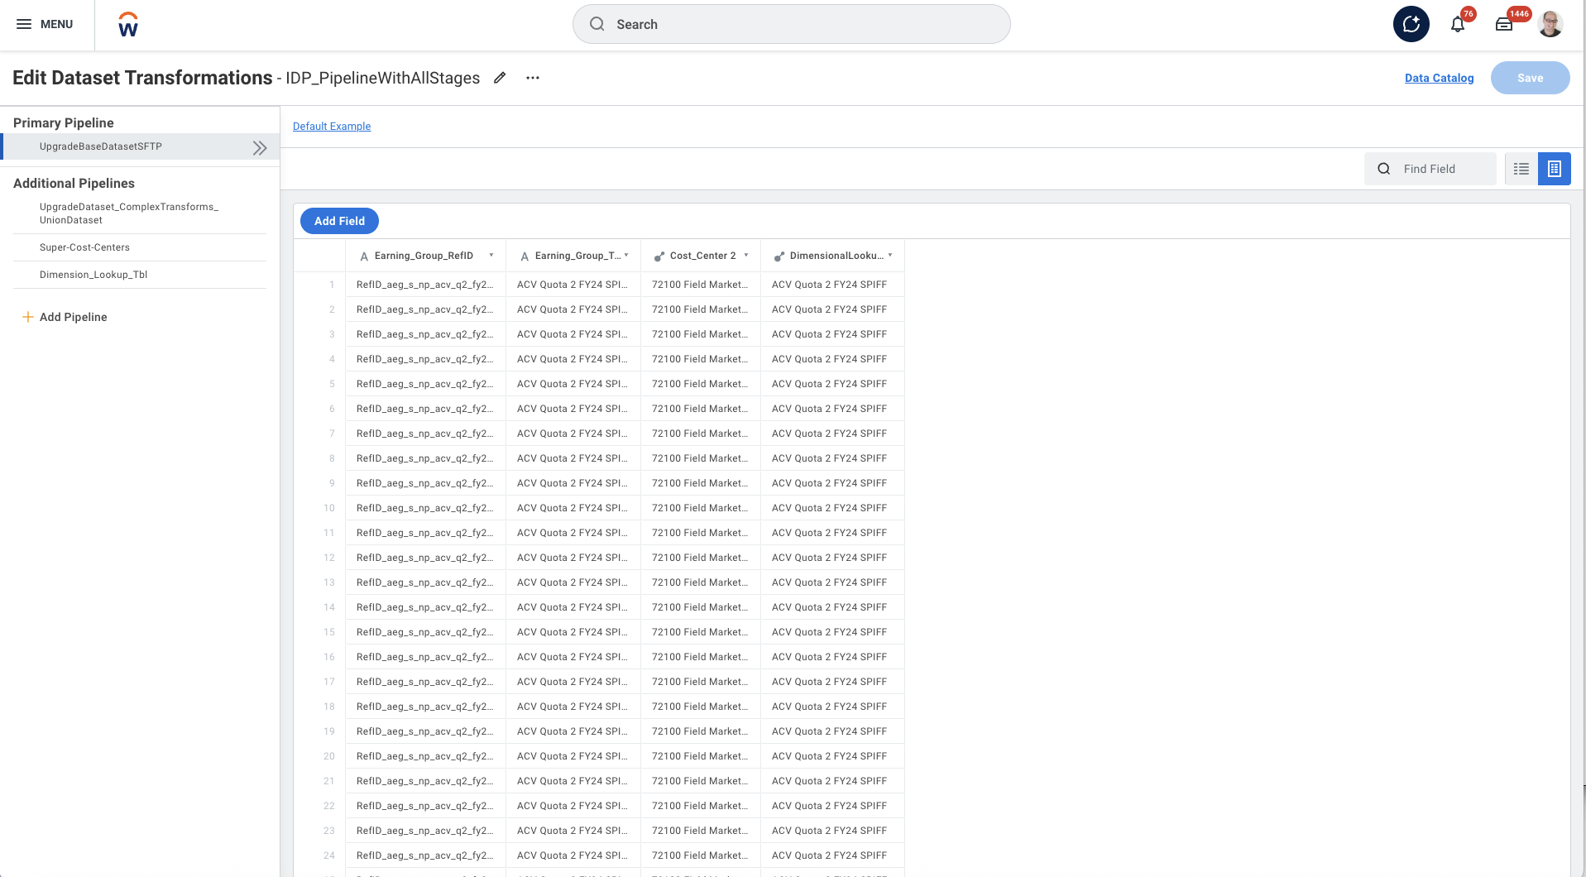Switch to list view icon
The image size is (1586, 877).
[1521, 169]
